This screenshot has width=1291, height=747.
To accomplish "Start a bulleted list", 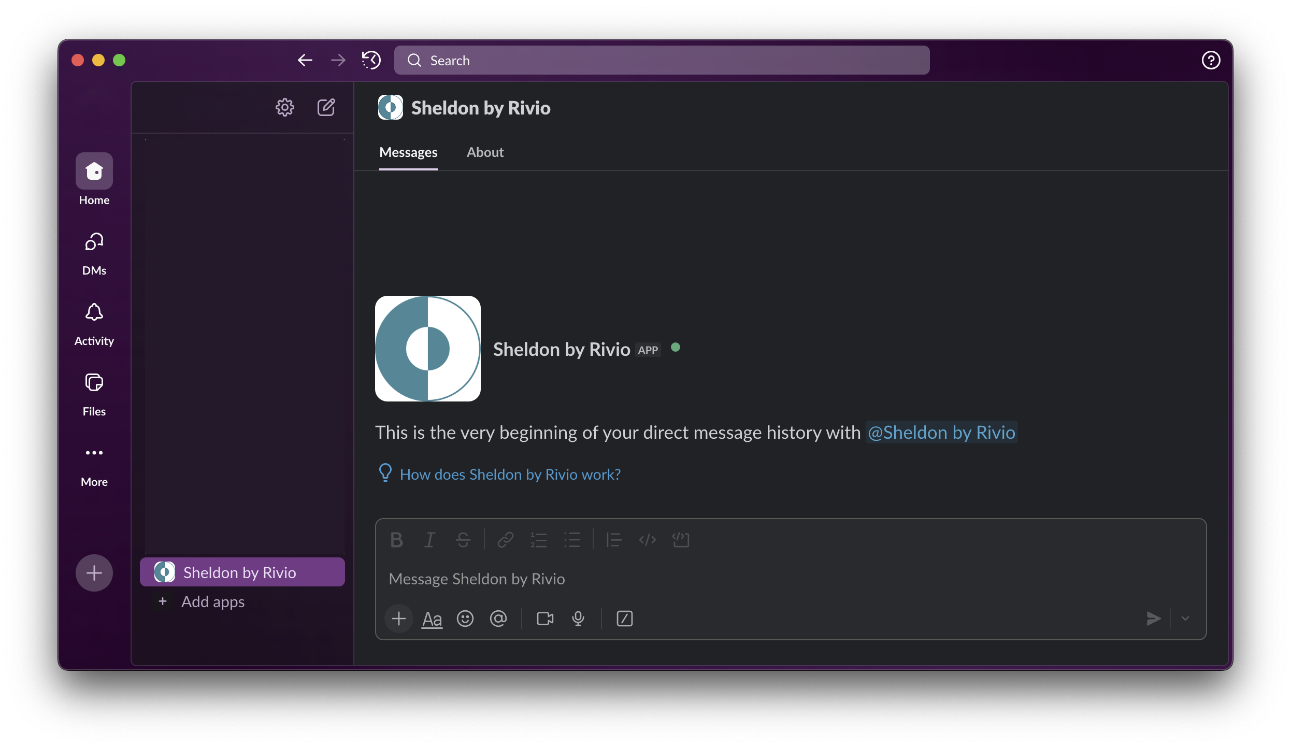I will 572,540.
